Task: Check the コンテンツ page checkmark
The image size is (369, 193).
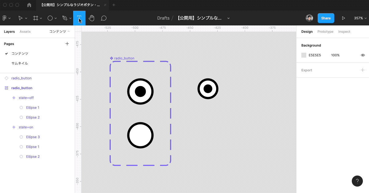Action: pos(6,53)
